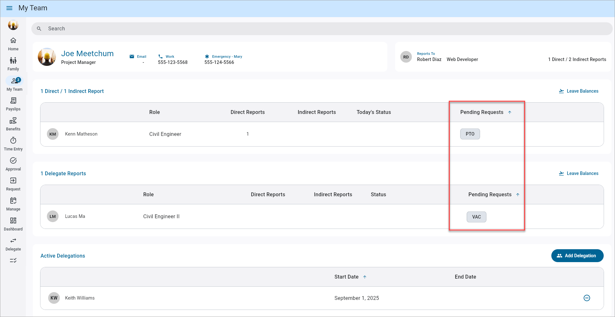The height and width of the screenshot is (317, 615).
Task: Remove Keith Williams delegation with minus icon
Action: point(587,298)
